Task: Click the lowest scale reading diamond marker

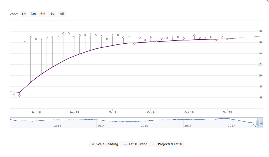Action: [x=20, y=96]
